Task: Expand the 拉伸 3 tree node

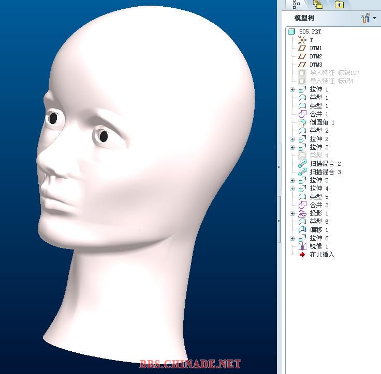Action: 292,147
